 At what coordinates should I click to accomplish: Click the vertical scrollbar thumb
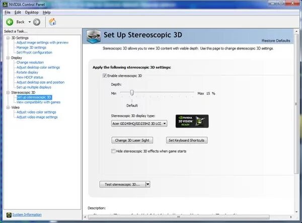[x=296, y=104]
